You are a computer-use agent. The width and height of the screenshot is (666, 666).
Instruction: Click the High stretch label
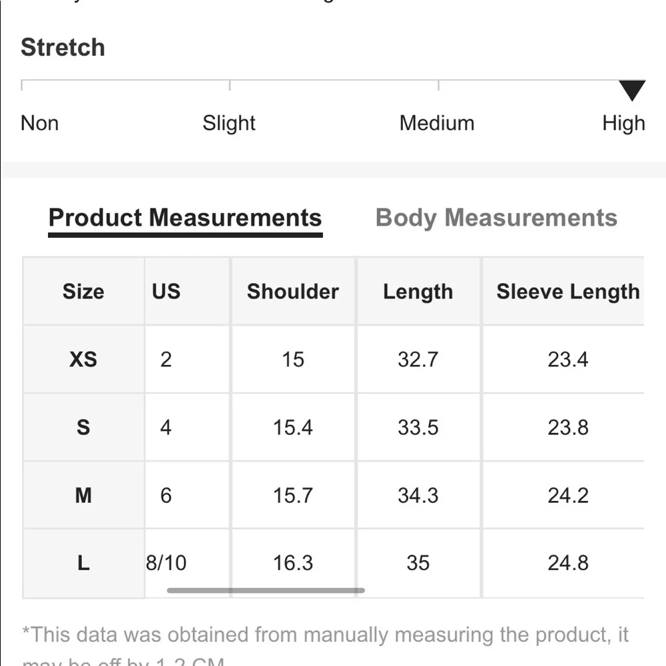click(x=623, y=124)
